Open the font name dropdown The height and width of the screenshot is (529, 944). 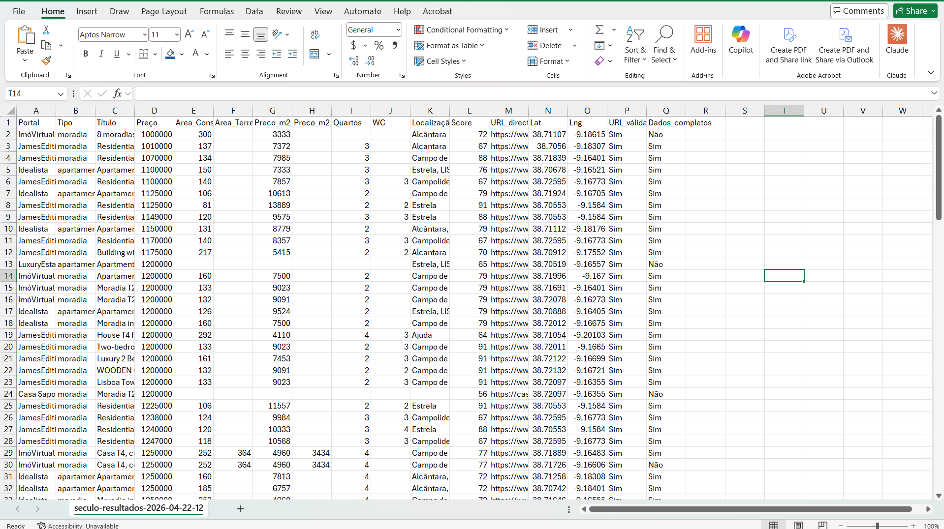144,34
